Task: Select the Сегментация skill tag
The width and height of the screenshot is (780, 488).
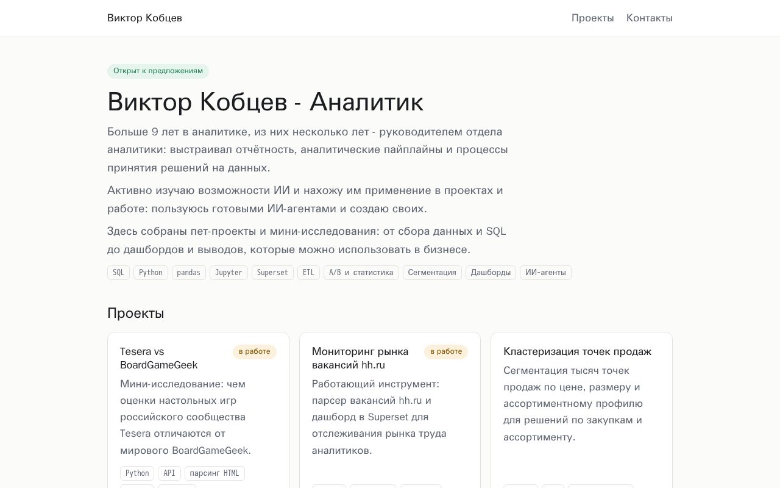Action: click(432, 273)
